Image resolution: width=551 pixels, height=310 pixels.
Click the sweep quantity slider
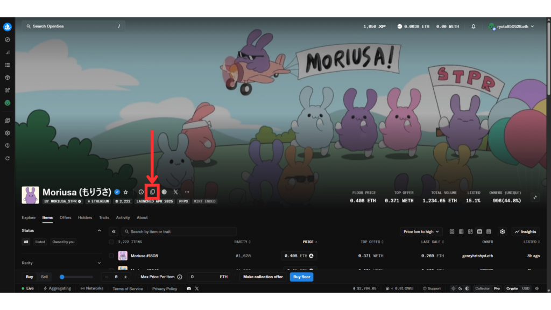(76, 277)
